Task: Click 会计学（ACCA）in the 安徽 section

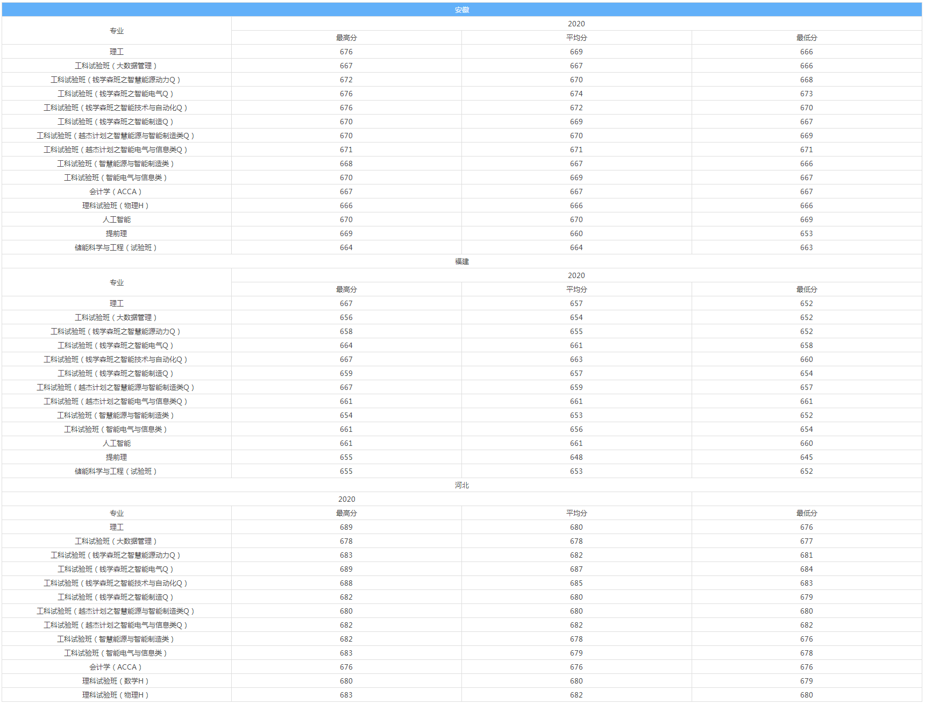Action: pyautogui.click(x=116, y=191)
